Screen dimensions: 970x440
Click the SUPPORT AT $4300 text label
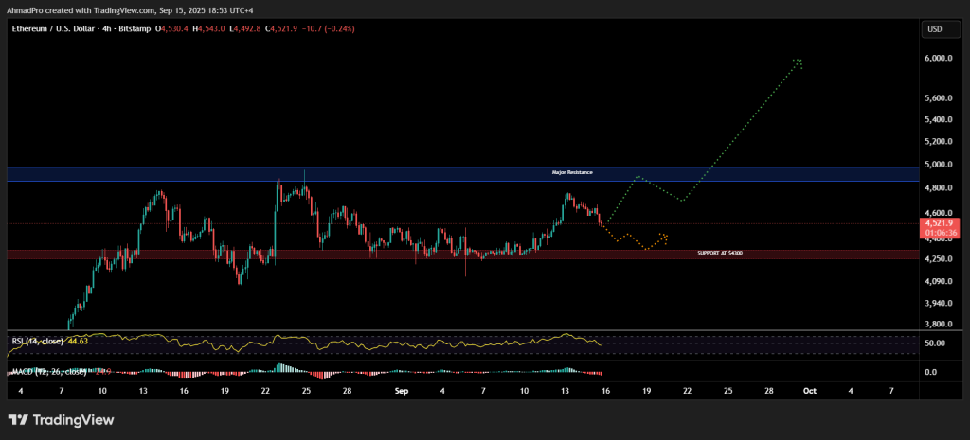[719, 254]
